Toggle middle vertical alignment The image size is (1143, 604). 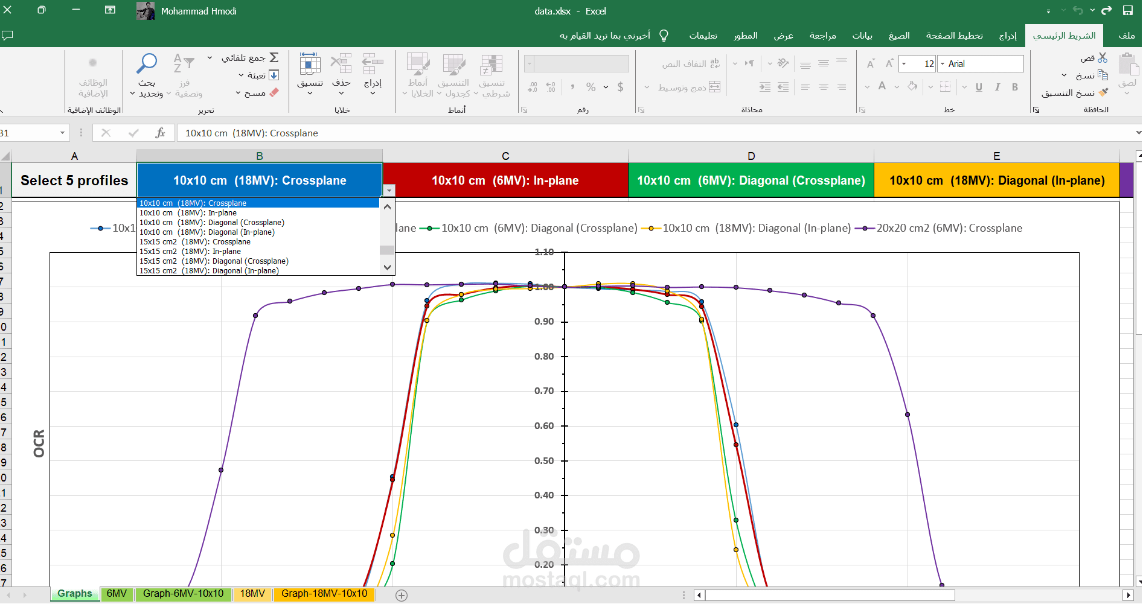click(x=824, y=63)
